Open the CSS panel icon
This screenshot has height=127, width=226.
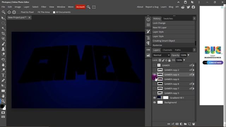[x=148, y=50]
